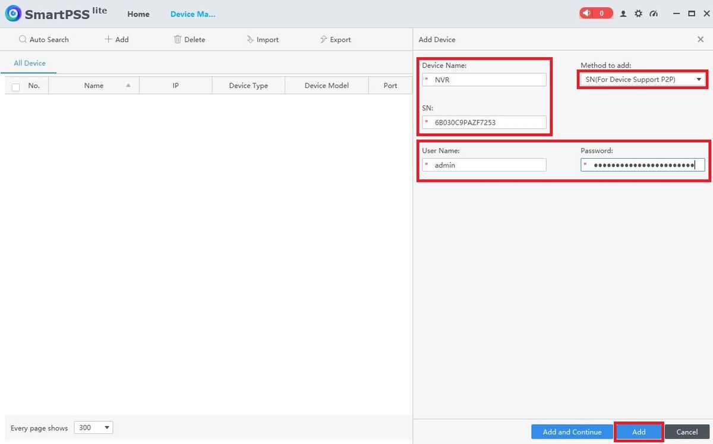Image resolution: width=713 pixels, height=444 pixels.
Task: Click the Add device toolbar button
Action: 116,39
